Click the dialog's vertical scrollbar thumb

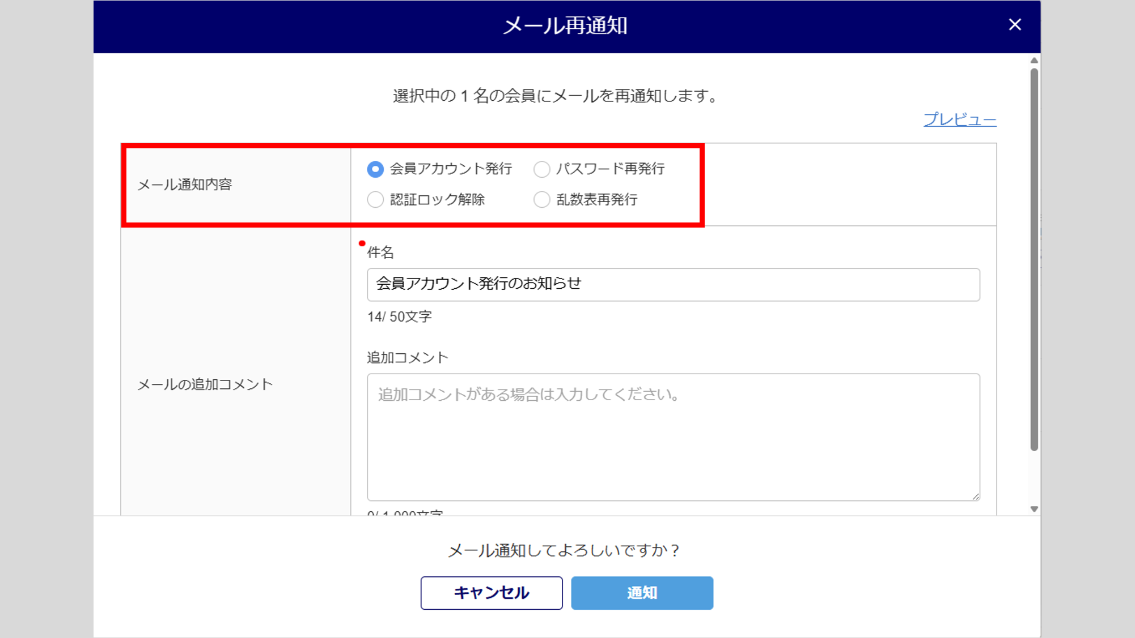tap(1034, 259)
